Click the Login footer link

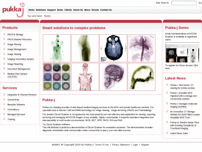[135, 145]
